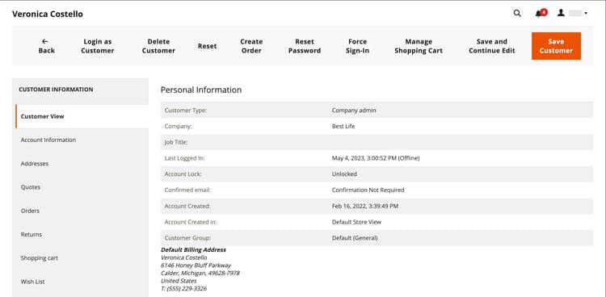Viewport: 606px width, 297px height.
Task: Open the notifications bell icon
Action: click(541, 13)
